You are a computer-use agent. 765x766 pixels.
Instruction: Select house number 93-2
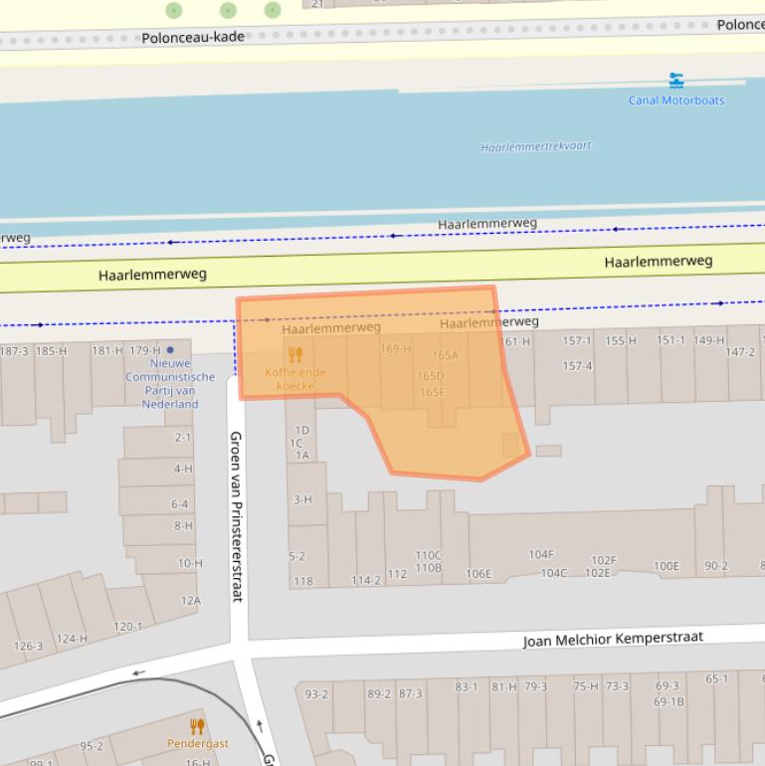[316, 694]
